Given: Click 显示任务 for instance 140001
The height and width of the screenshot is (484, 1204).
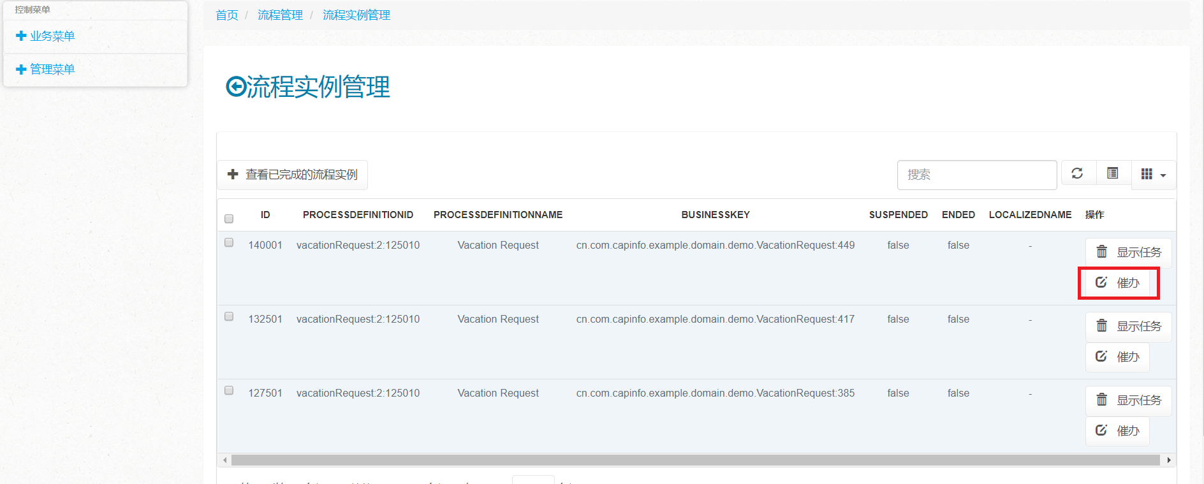Looking at the screenshot, I should tap(1128, 253).
